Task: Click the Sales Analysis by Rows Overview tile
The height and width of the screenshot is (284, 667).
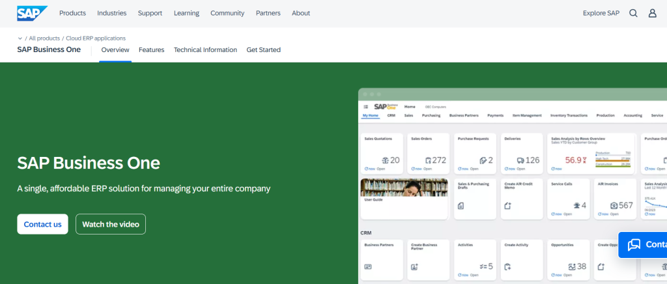Action: coord(590,154)
